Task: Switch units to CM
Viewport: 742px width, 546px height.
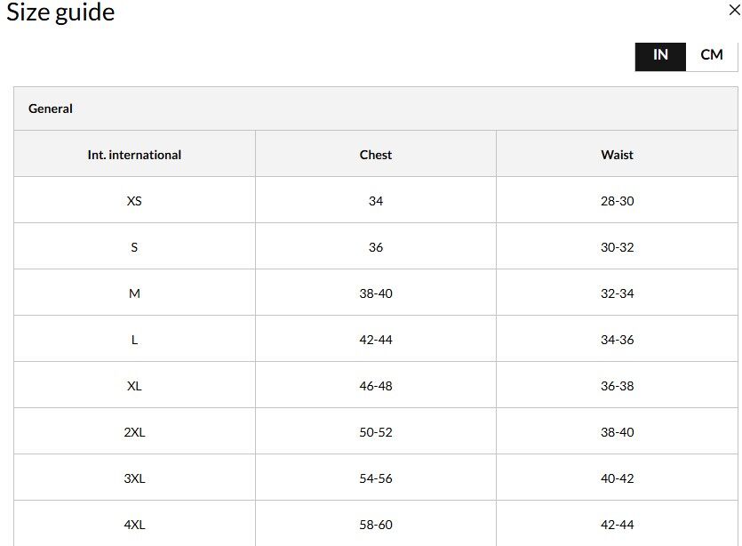Action: 712,55
